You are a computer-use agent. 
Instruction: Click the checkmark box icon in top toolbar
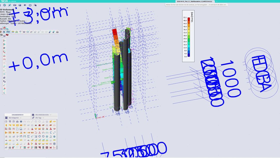click(x=4, y=5)
